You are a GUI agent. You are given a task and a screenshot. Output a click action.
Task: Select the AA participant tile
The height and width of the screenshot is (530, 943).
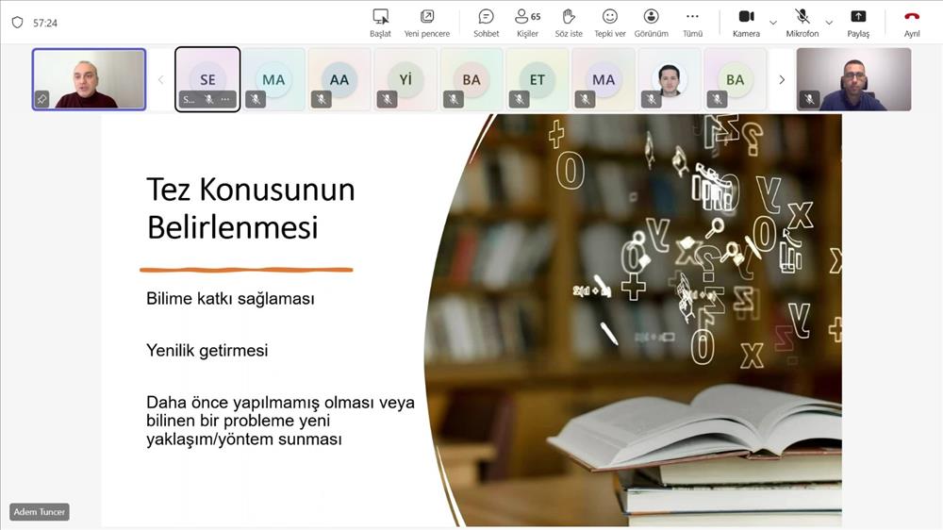pos(339,79)
